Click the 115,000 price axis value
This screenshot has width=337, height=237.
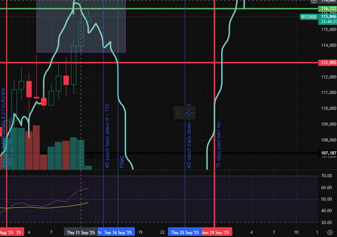click(x=329, y=30)
